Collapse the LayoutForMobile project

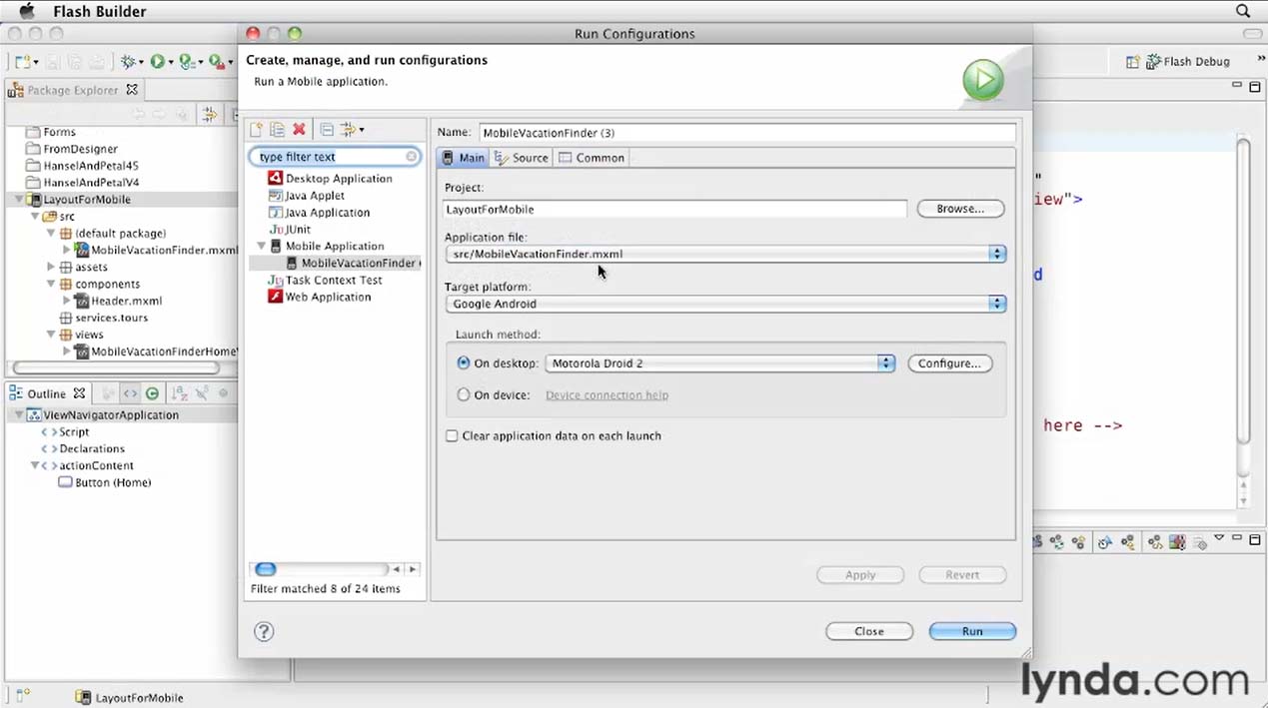point(19,200)
